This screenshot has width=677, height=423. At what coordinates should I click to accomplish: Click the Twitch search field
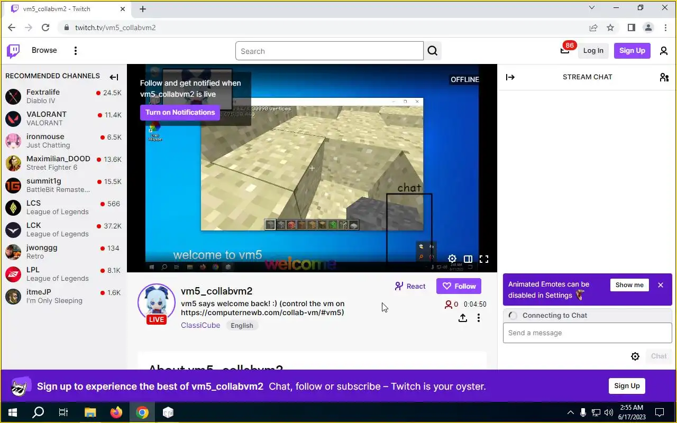click(x=330, y=51)
